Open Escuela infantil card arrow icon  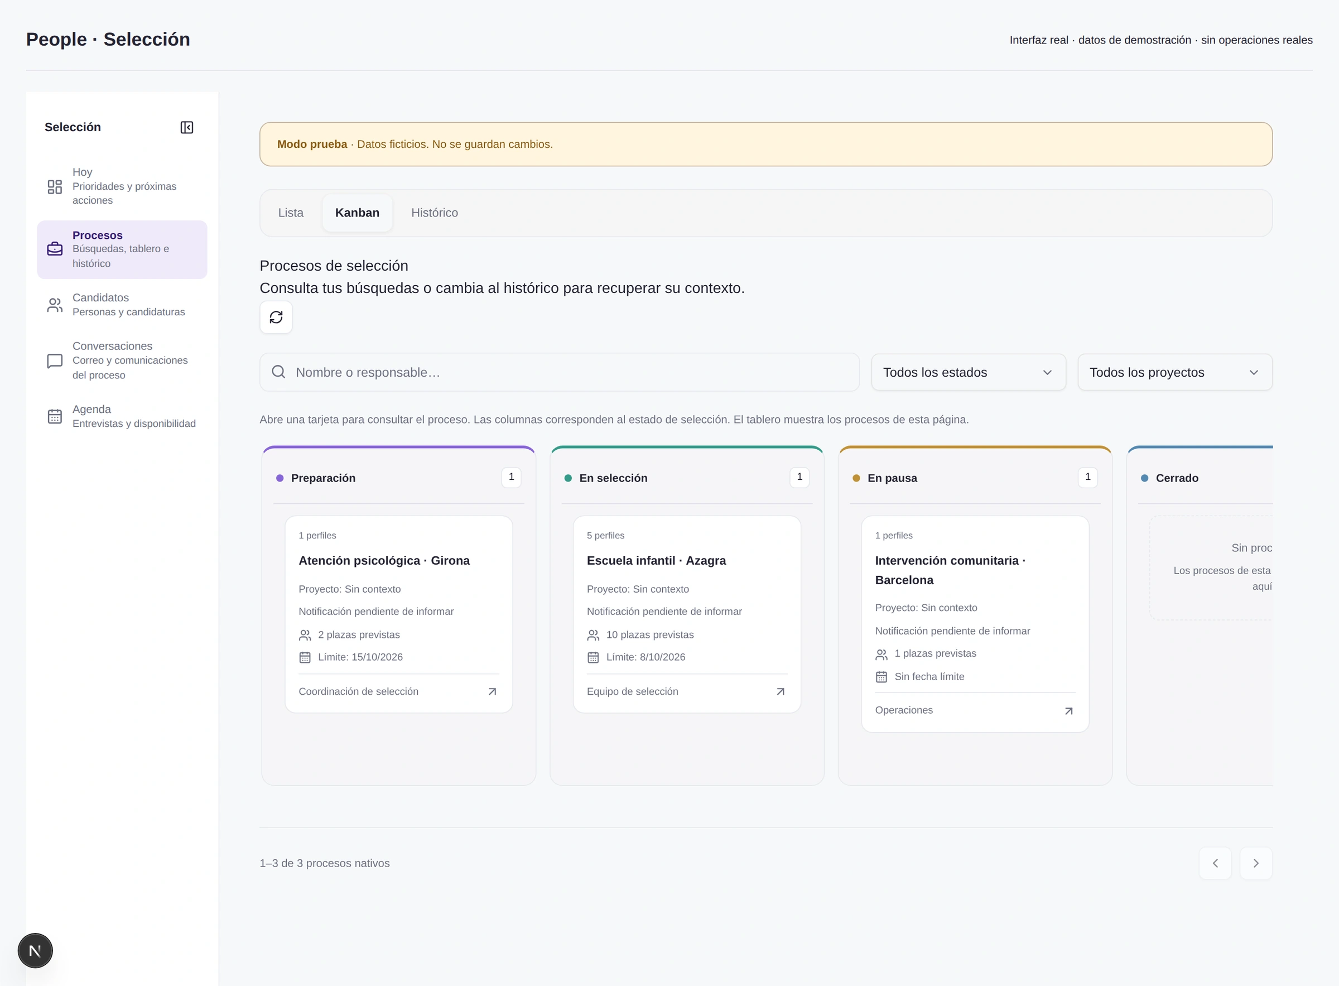pyautogui.click(x=781, y=691)
